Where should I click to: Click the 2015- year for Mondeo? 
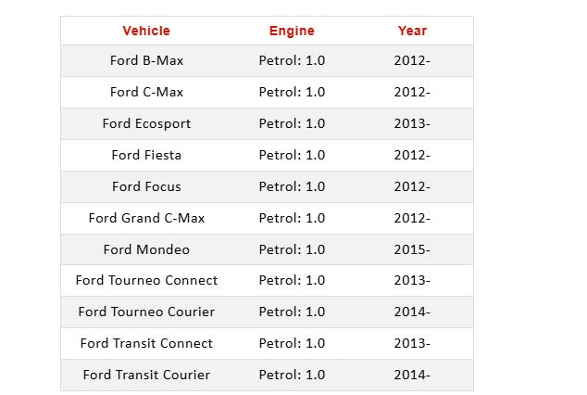[x=412, y=249]
